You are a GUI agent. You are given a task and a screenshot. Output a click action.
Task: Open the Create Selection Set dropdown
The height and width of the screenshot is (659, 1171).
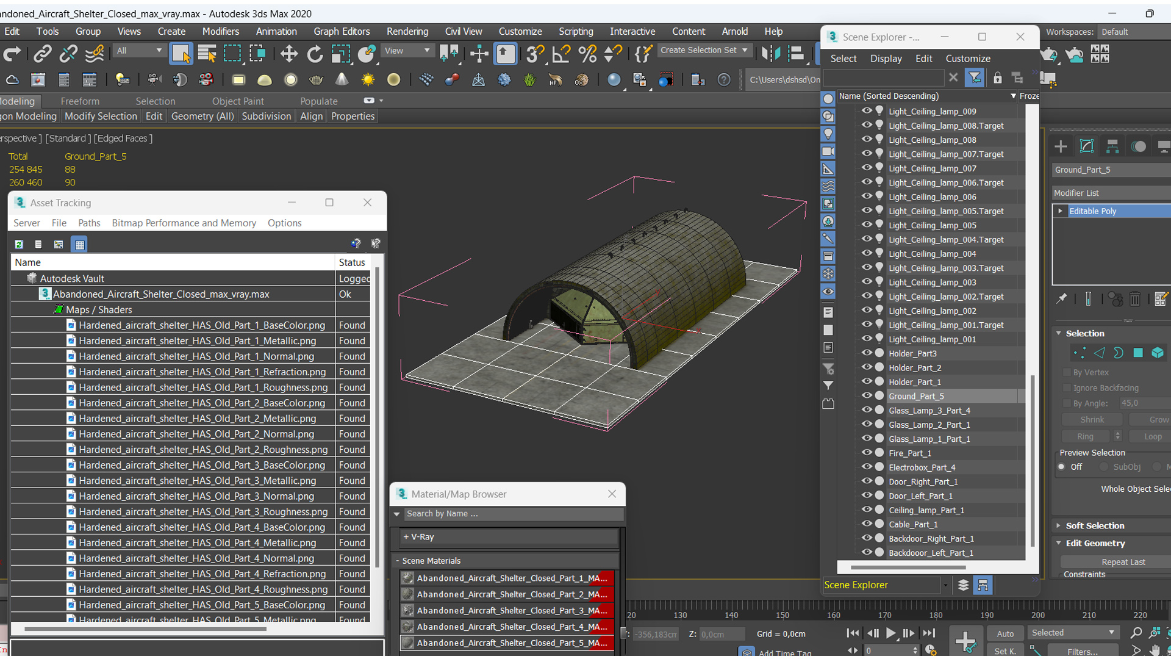(x=704, y=50)
